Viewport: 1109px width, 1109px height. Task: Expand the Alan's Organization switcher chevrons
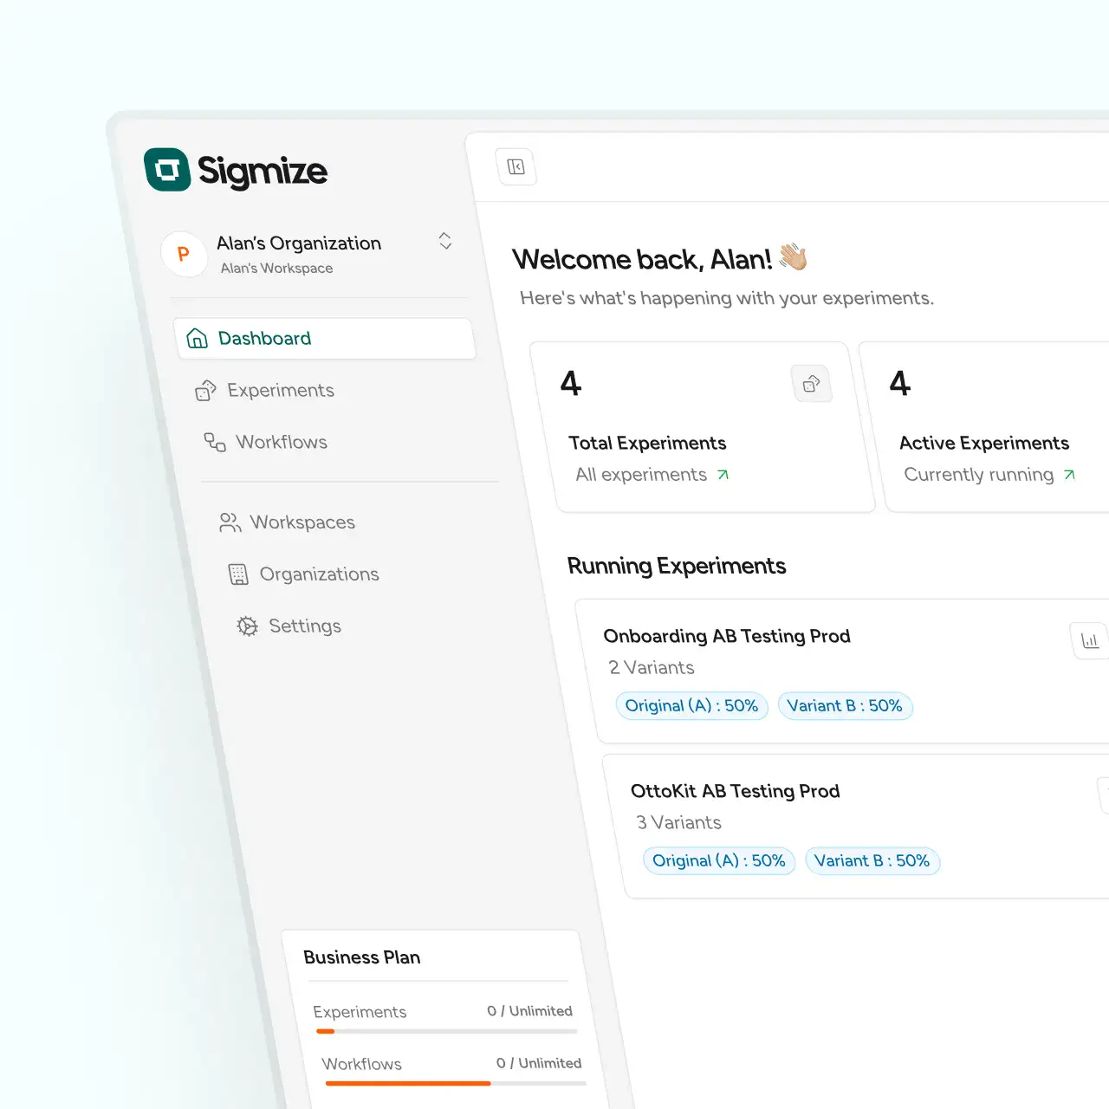[x=445, y=241]
